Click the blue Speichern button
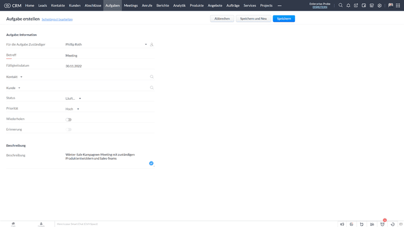This screenshot has height=227, width=404. tap(284, 18)
